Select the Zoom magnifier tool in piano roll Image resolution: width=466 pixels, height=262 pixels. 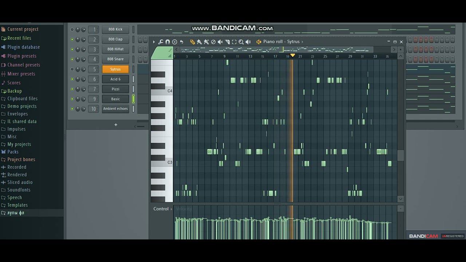(x=241, y=42)
